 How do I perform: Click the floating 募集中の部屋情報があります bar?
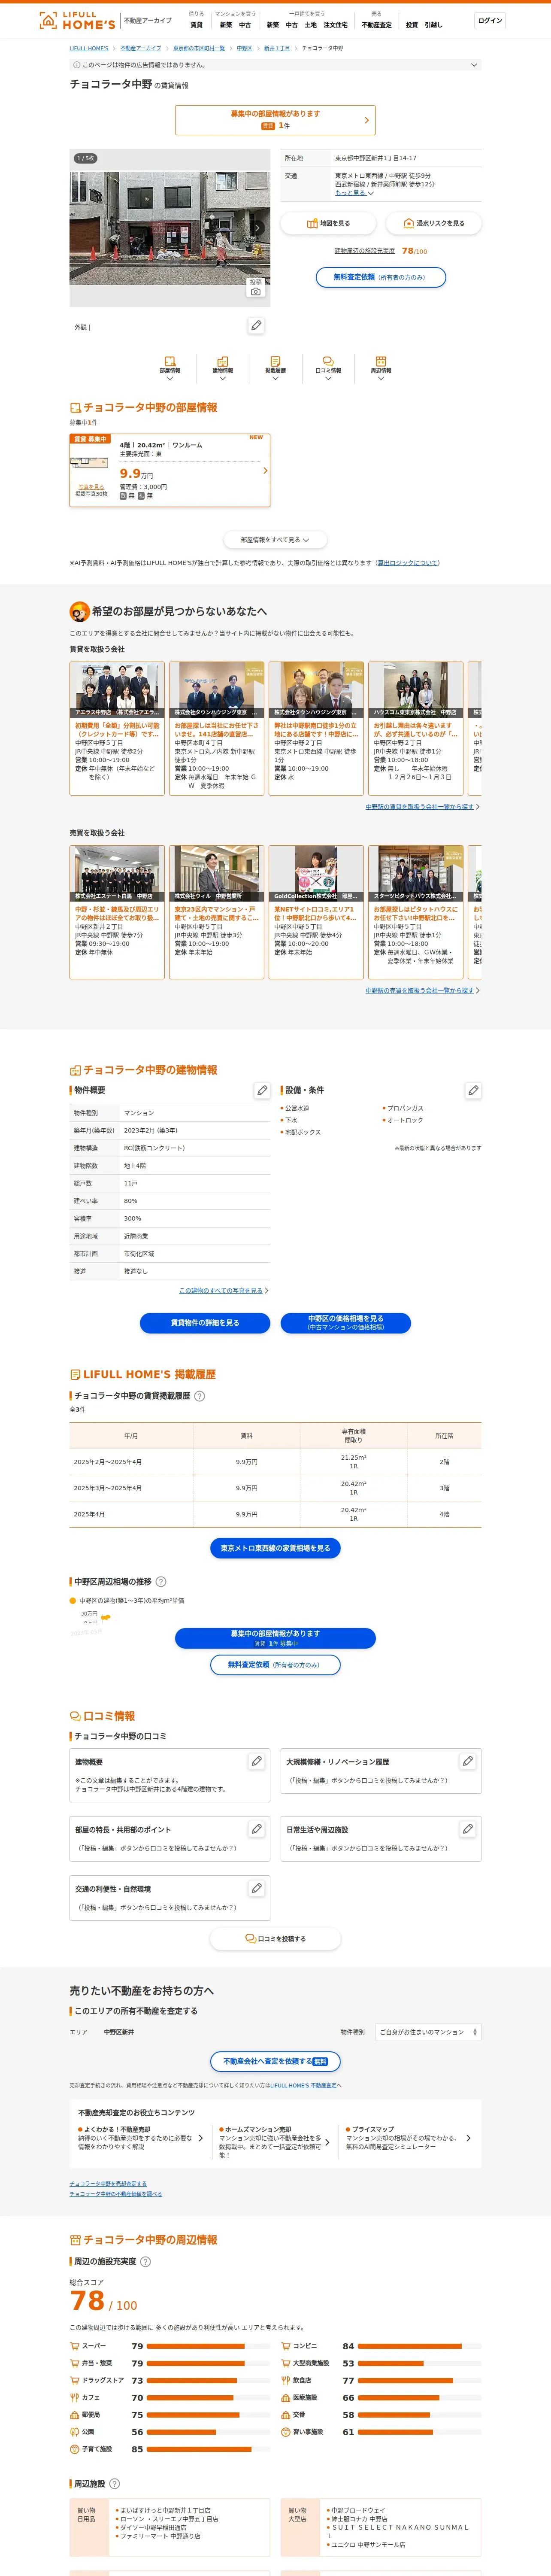[275, 1638]
